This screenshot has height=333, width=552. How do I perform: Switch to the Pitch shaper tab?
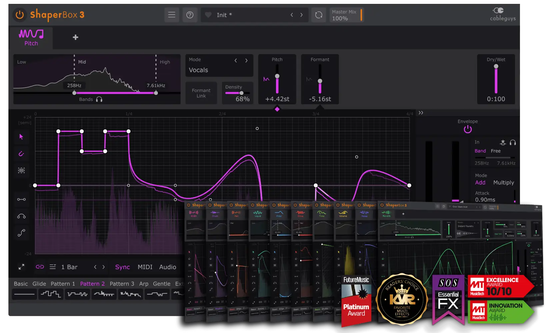click(x=31, y=38)
